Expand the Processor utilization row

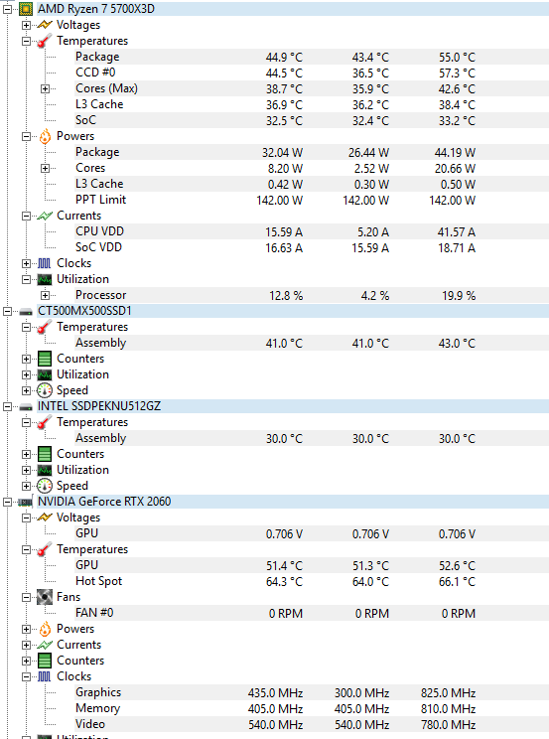coord(46,296)
